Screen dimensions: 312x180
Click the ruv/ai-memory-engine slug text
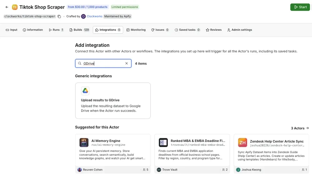(x=108, y=145)
